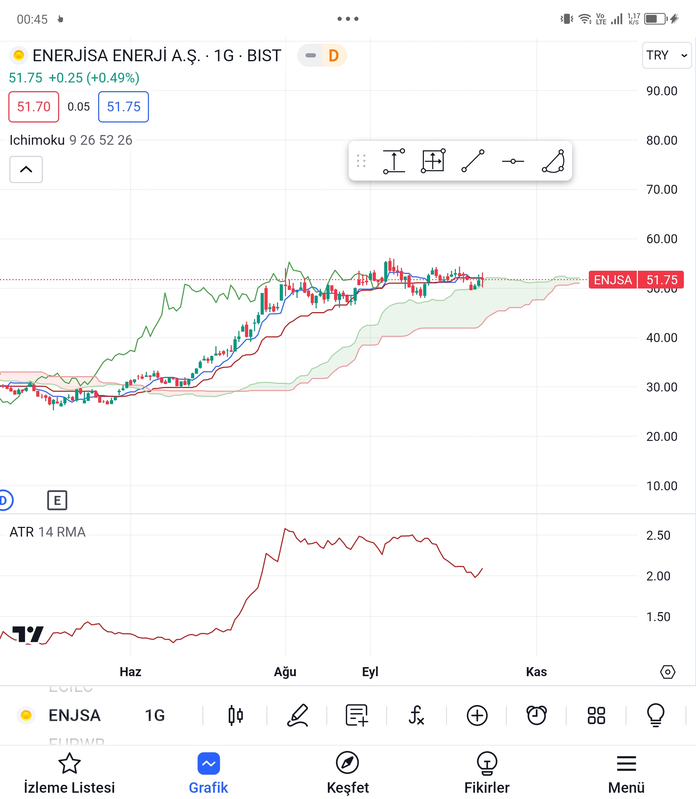
Task: Select the horizontal line drawing tool
Action: 513,161
